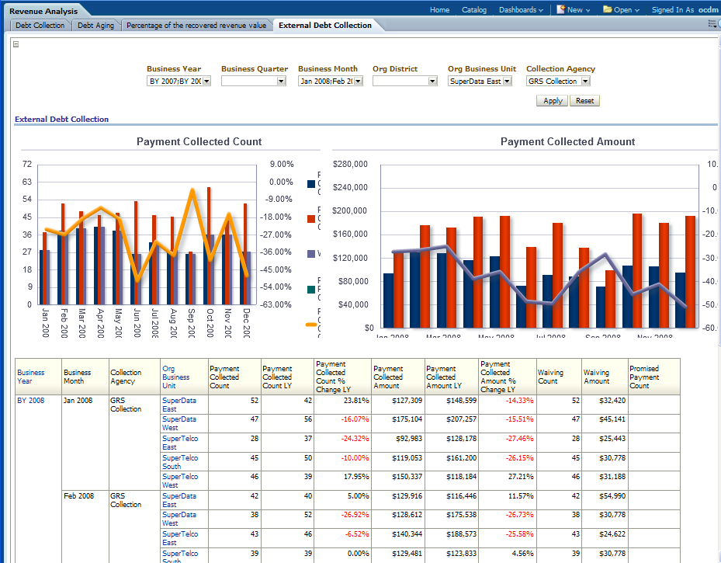Click the BY 2008 link in table
721x563 pixels.
click(x=31, y=400)
